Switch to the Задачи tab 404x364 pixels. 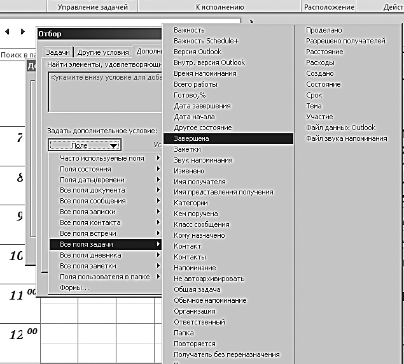pyautogui.click(x=59, y=52)
